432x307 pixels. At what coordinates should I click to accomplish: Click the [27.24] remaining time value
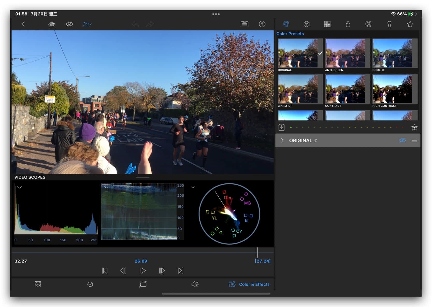point(263,261)
